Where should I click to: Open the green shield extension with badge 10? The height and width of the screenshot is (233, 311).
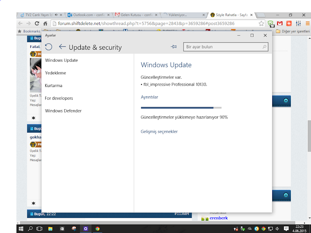pyautogui.click(x=271, y=24)
